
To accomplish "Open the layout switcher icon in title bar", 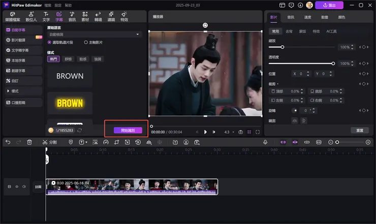I will click(282, 5).
